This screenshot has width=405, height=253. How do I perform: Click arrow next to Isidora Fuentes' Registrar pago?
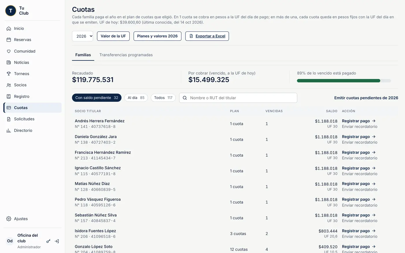point(374,231)
